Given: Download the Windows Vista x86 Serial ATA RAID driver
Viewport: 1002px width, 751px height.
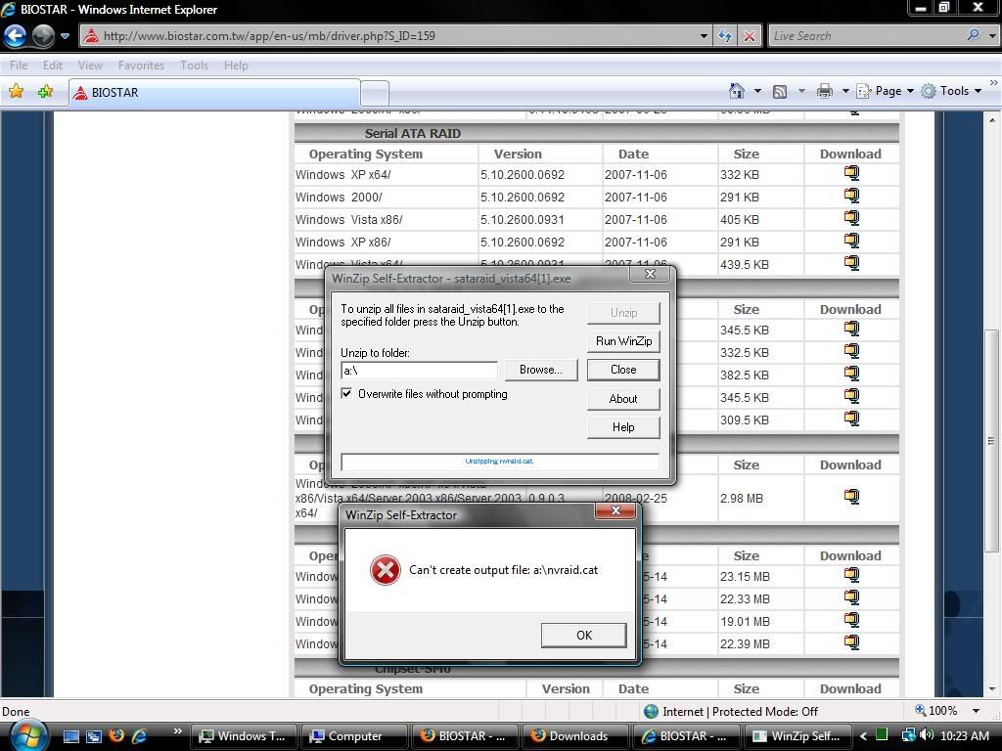Looking at the screenshot, I should (851, 218).
